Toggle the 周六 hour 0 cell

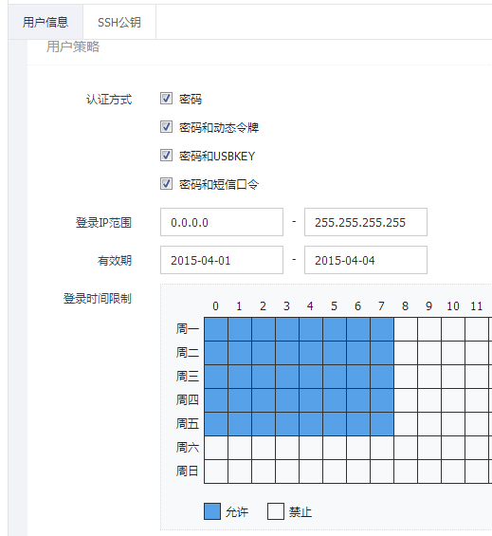pos(216,448)
